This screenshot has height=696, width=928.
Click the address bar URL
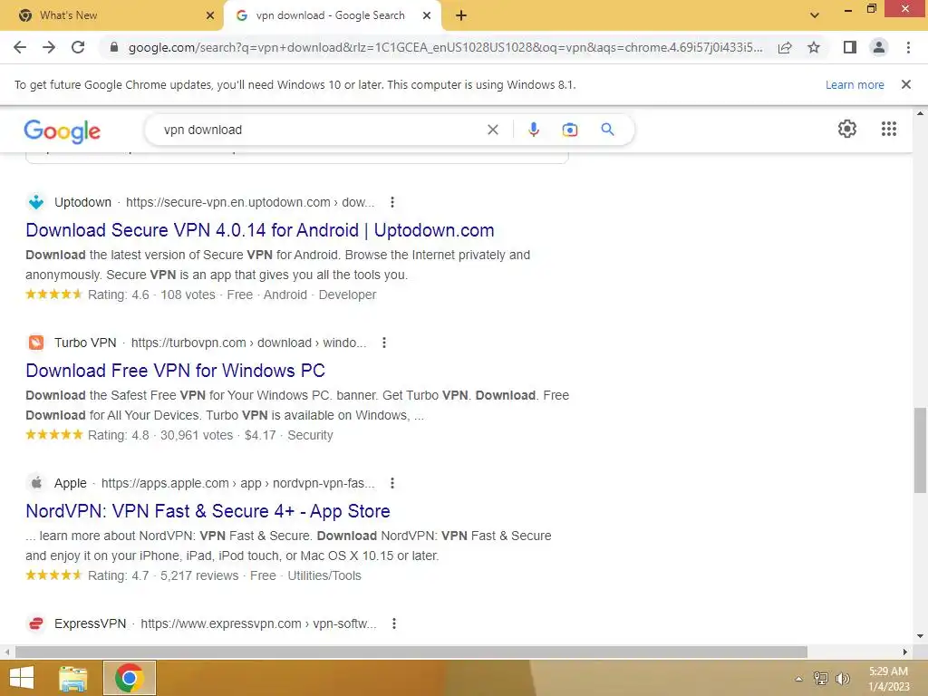445,47
